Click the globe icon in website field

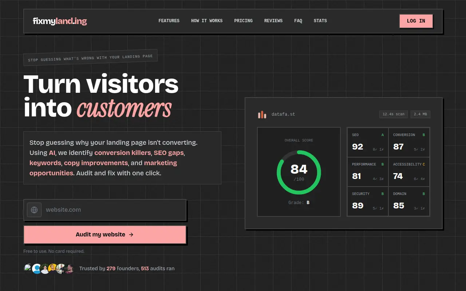(34, 210)
